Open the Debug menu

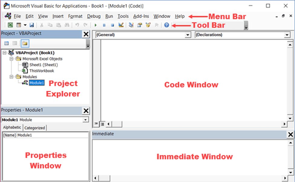[94, 16]
